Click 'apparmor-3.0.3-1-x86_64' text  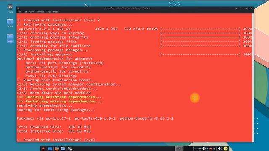pyautogui.click(x=45, y=29)
